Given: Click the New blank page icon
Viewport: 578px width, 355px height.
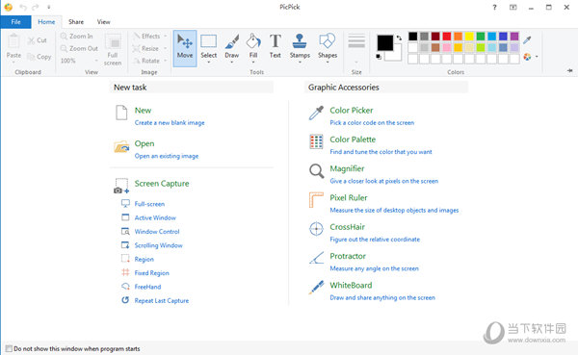Looking at the screenshot, I should (x=121, y=113).
